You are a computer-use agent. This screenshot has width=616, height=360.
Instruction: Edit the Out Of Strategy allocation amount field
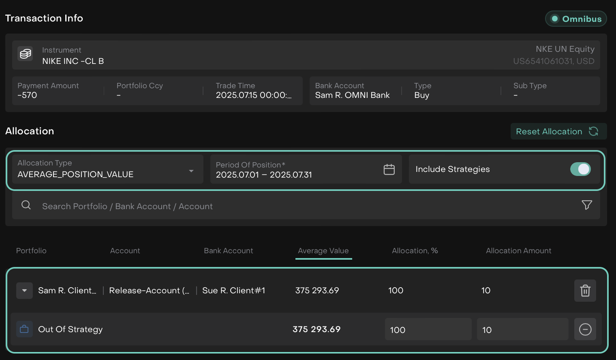pyautogui.click(x=522, y=329)
